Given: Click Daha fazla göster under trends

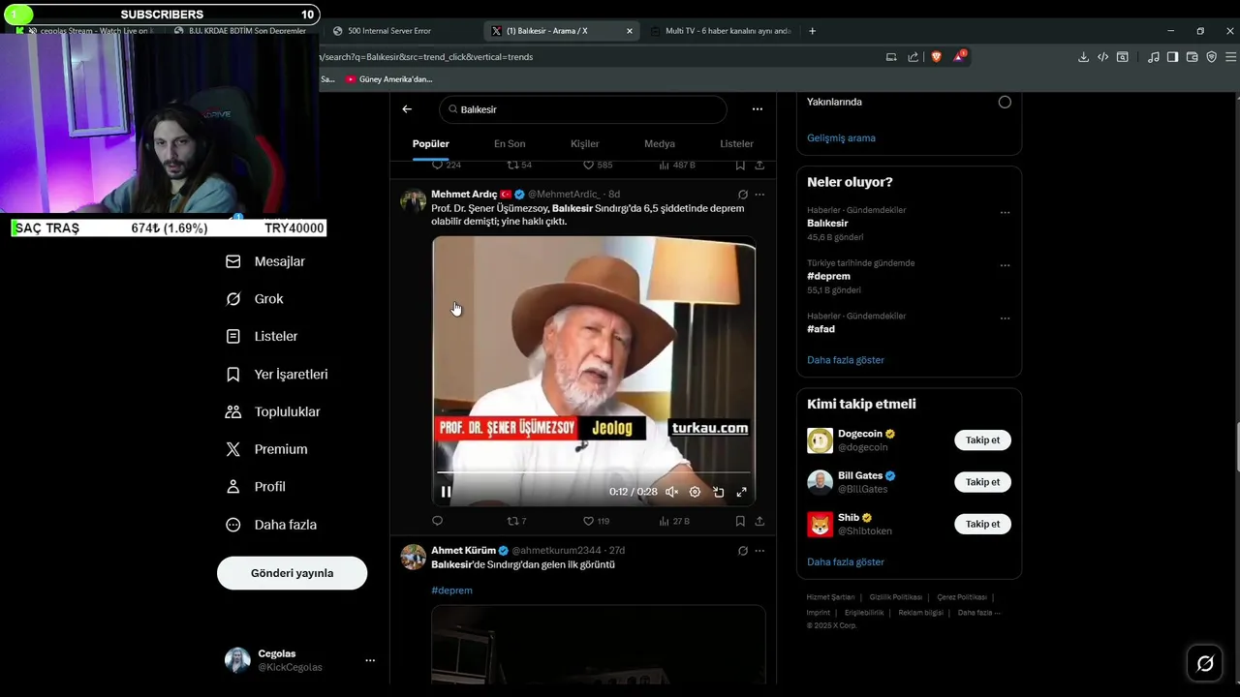Looking at the screenshot, I should (x=846, y=360).
